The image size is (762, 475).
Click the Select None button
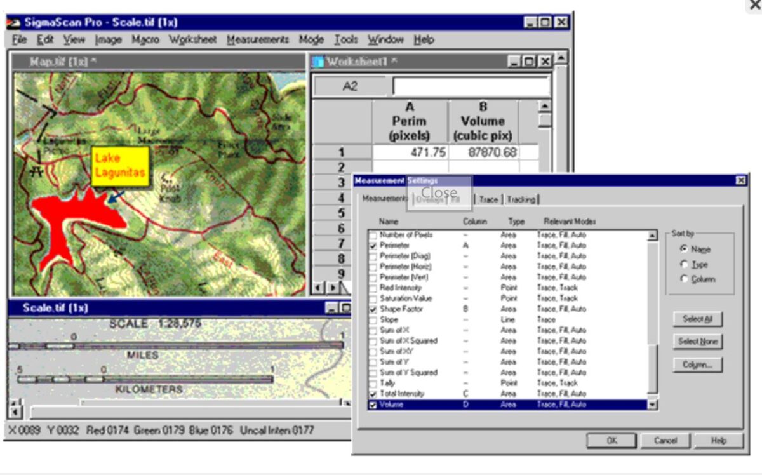coord(697,342)
